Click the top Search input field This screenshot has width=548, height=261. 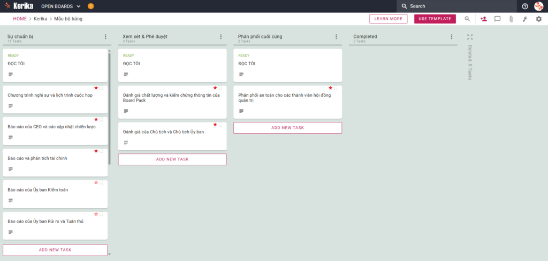tap(457, 6)
